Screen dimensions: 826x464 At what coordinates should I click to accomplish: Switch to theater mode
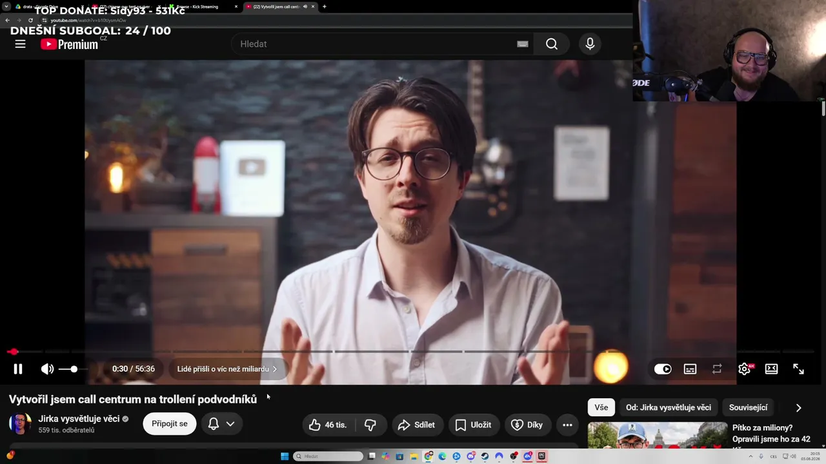(x=771, y=369)
